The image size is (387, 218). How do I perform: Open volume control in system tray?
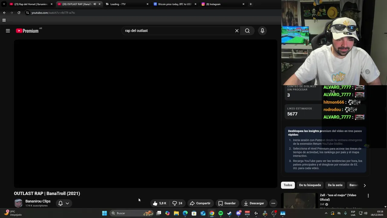(366, 213)
